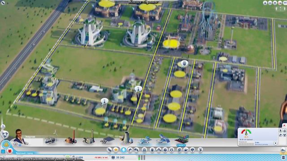Screen dimensions: 287x161
Task: Open the Waste disposal trash category
Action: coord(152,150)
